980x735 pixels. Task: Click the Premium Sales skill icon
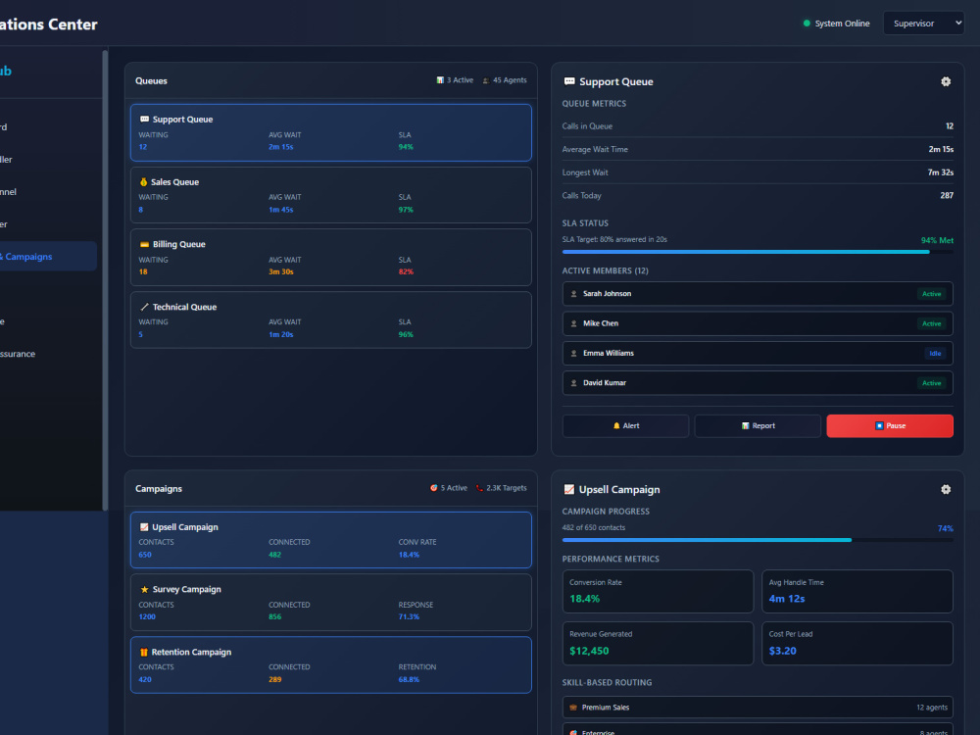[573, 708]
